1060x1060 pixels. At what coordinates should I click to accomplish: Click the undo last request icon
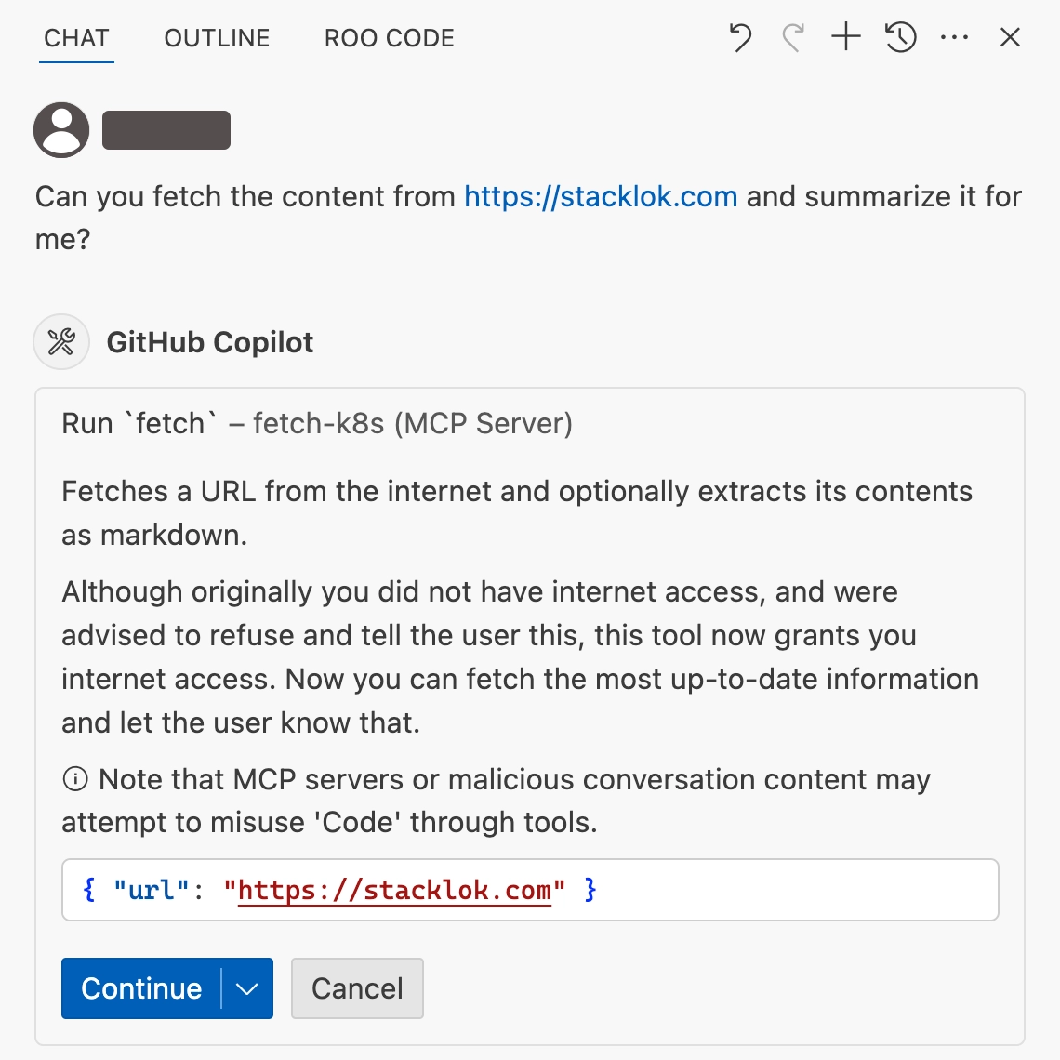(x=740, y=37)
